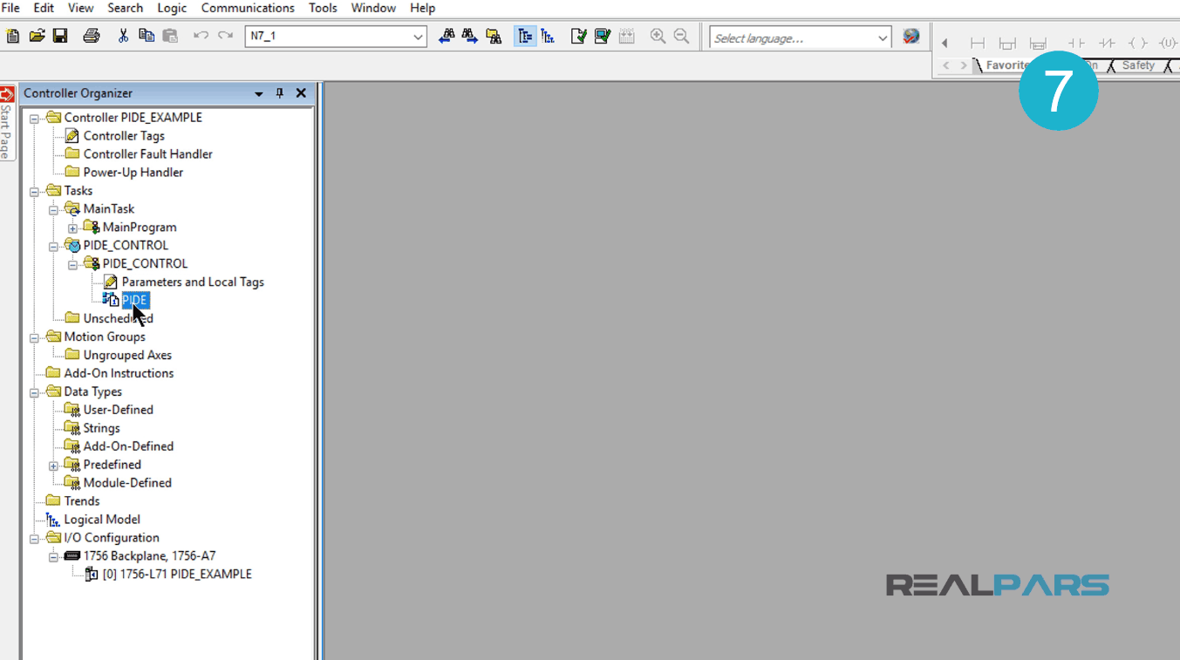Zoom in with the magnifier plus icon
This screenshot has width=1180, height=660.
[x=658, y=37]
